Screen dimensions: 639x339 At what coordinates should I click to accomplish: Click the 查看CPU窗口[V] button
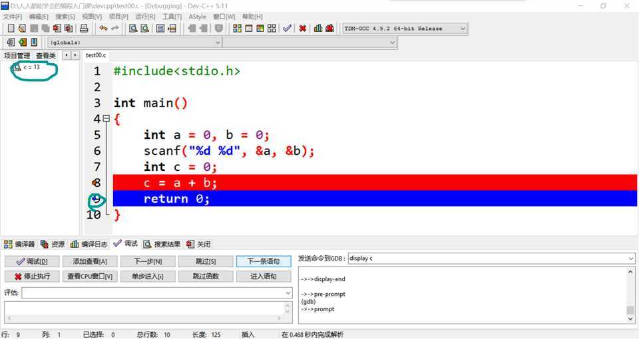(90, 277)
